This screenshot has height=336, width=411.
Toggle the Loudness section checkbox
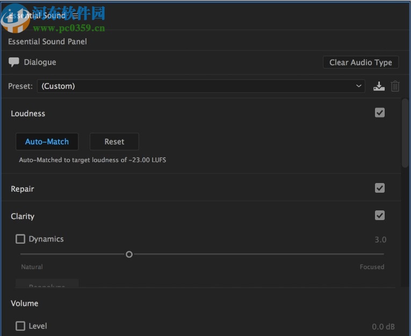tap(379, 113)
